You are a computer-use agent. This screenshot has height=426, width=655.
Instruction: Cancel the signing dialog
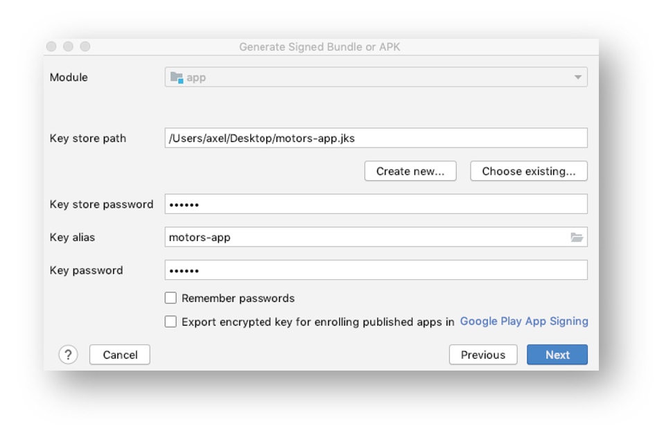[x=120, y=355]
